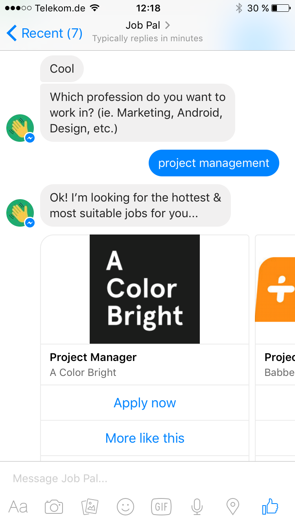
Task: Open the GIF picker
Action: click(161, 507)
